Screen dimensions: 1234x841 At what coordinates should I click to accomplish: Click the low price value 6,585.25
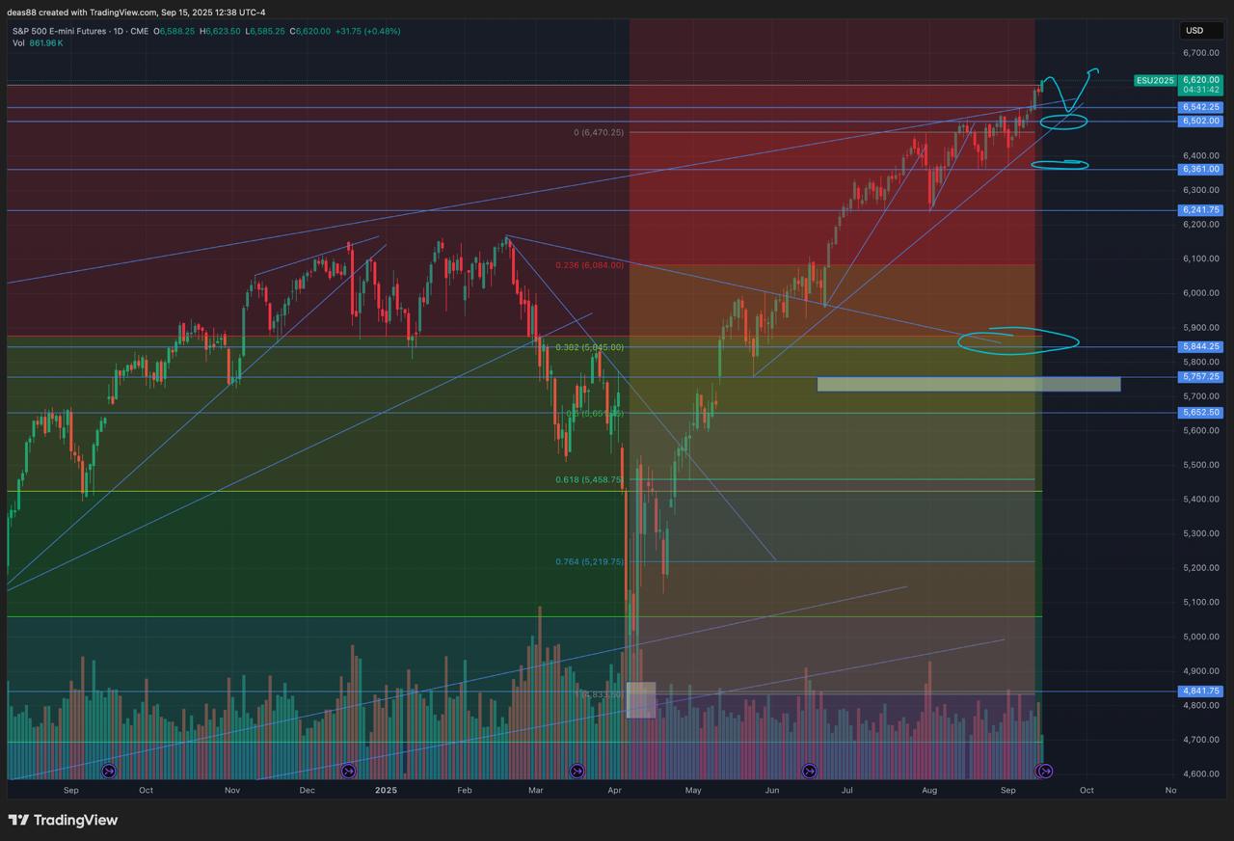point(267,31)
